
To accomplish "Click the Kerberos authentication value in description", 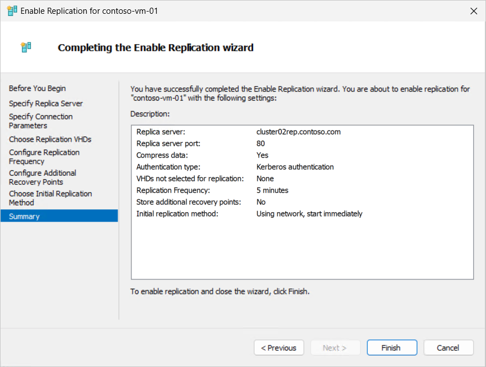I will coord(295,167).
